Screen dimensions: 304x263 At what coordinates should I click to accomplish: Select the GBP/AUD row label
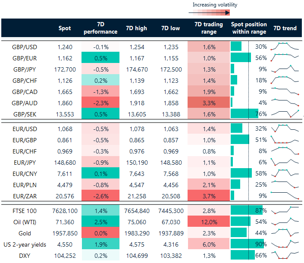[x=24, y=103]
